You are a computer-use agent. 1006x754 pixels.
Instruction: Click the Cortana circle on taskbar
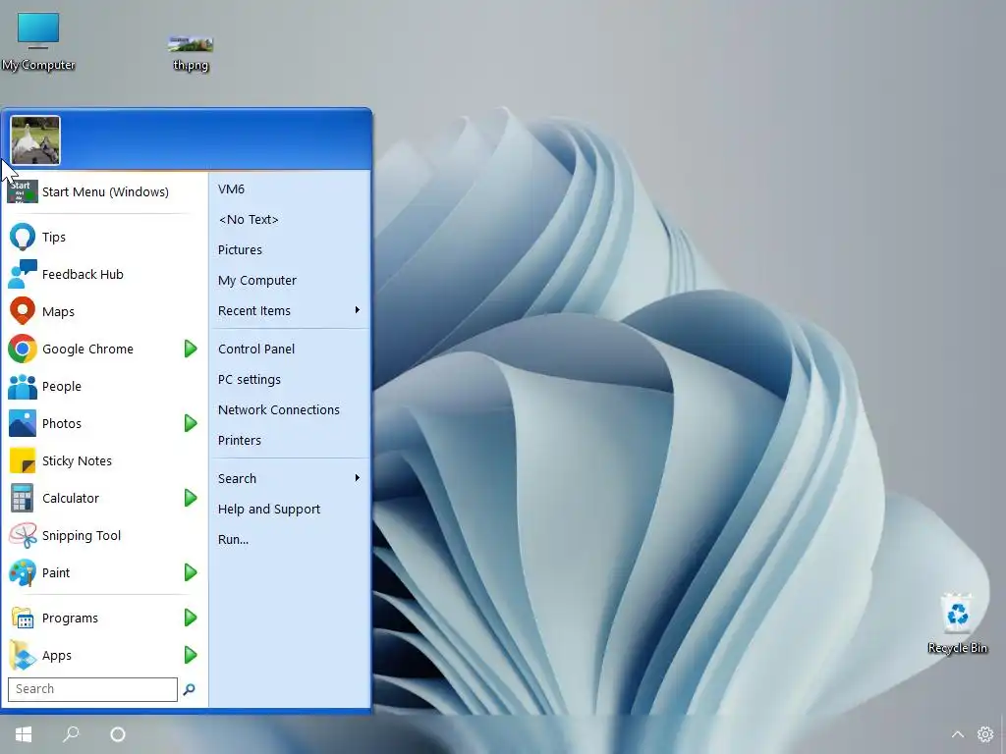click(118, 734)
